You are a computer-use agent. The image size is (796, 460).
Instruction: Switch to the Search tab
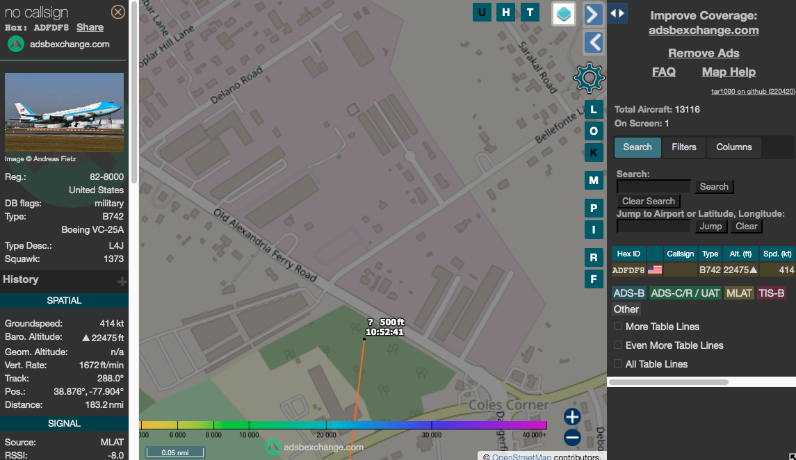coord(637,147)
